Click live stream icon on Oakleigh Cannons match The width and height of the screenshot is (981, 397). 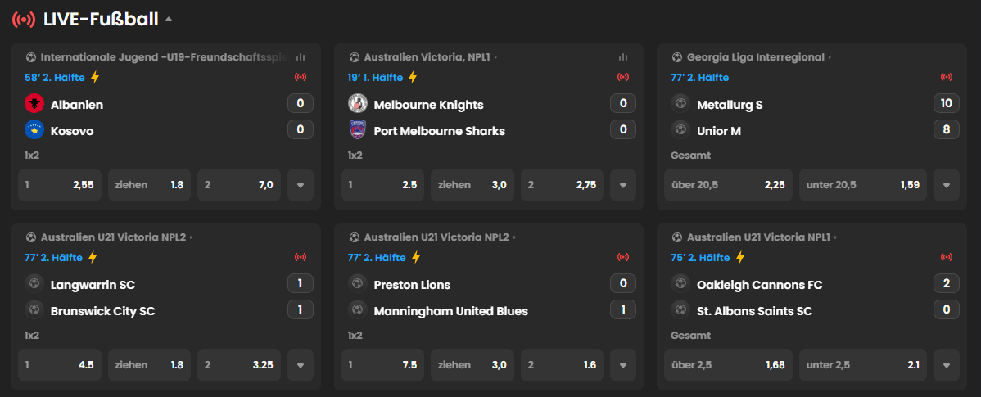[947, 257]
